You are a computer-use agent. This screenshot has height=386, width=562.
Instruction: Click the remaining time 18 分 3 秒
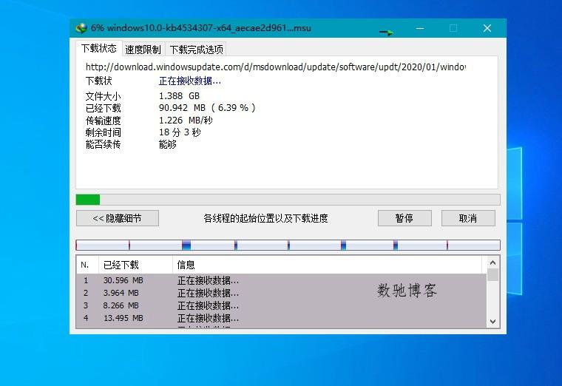click(x=180, y=132)
